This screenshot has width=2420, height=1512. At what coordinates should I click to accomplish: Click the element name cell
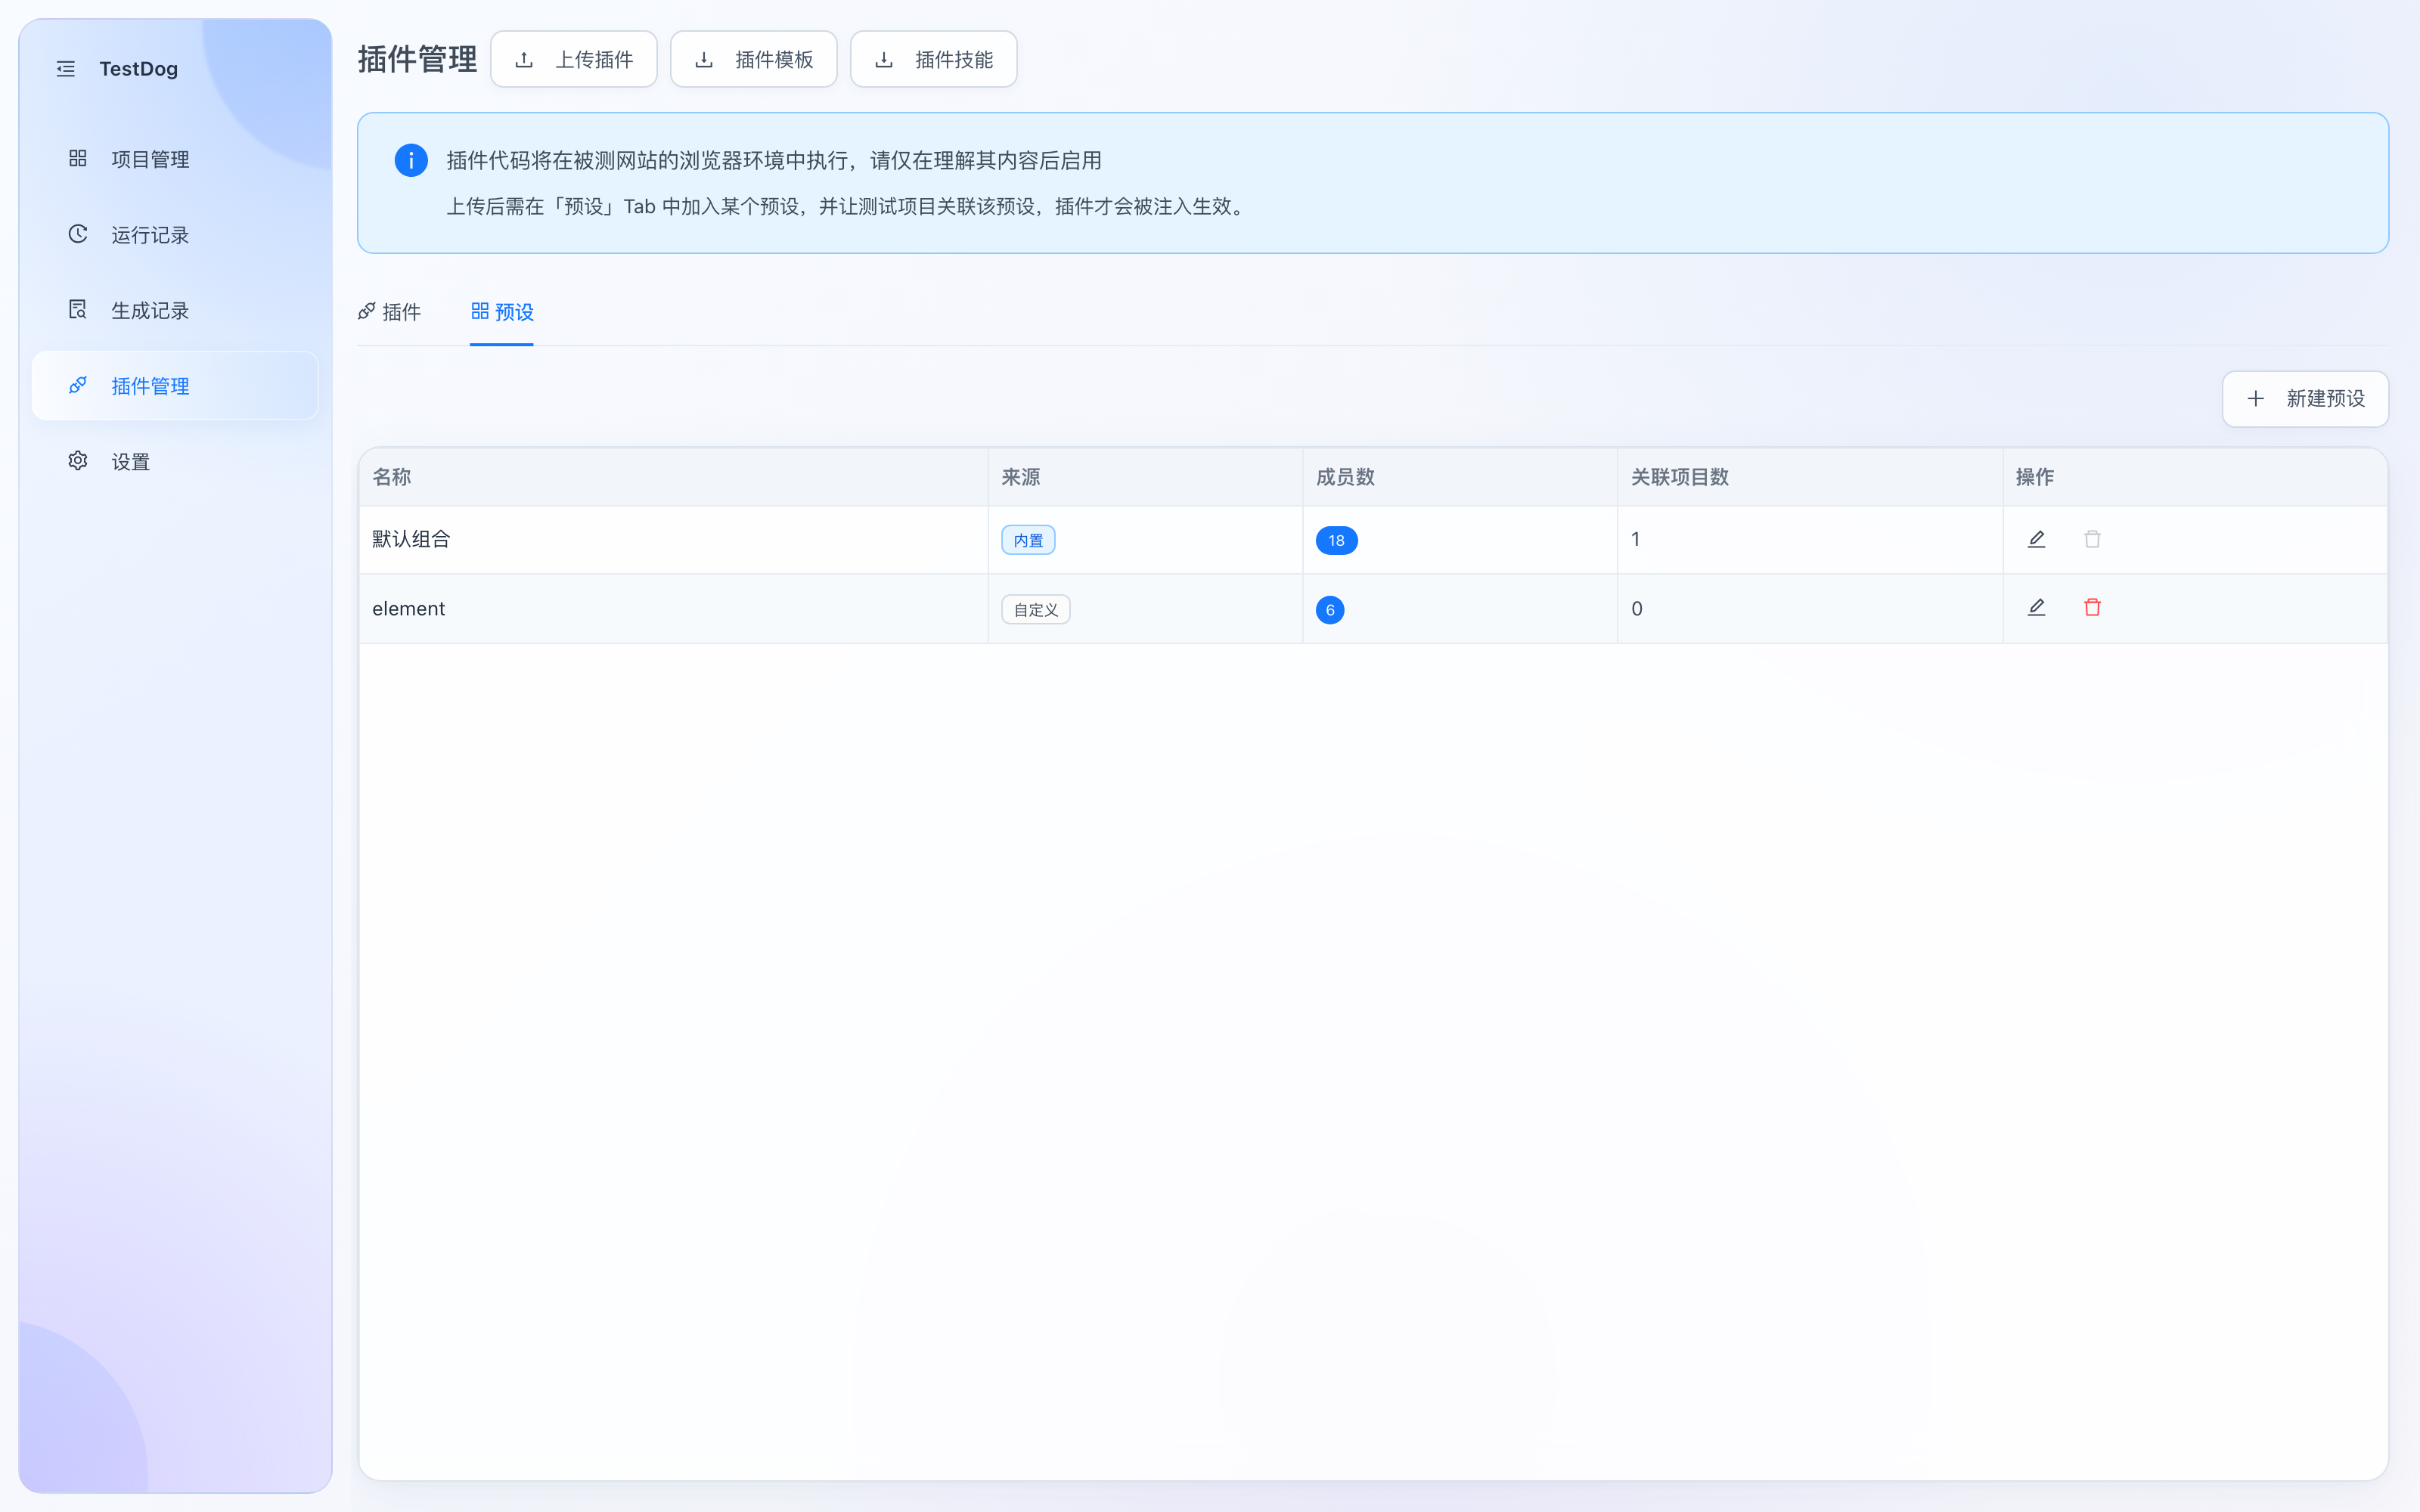[x=673, y=609]
